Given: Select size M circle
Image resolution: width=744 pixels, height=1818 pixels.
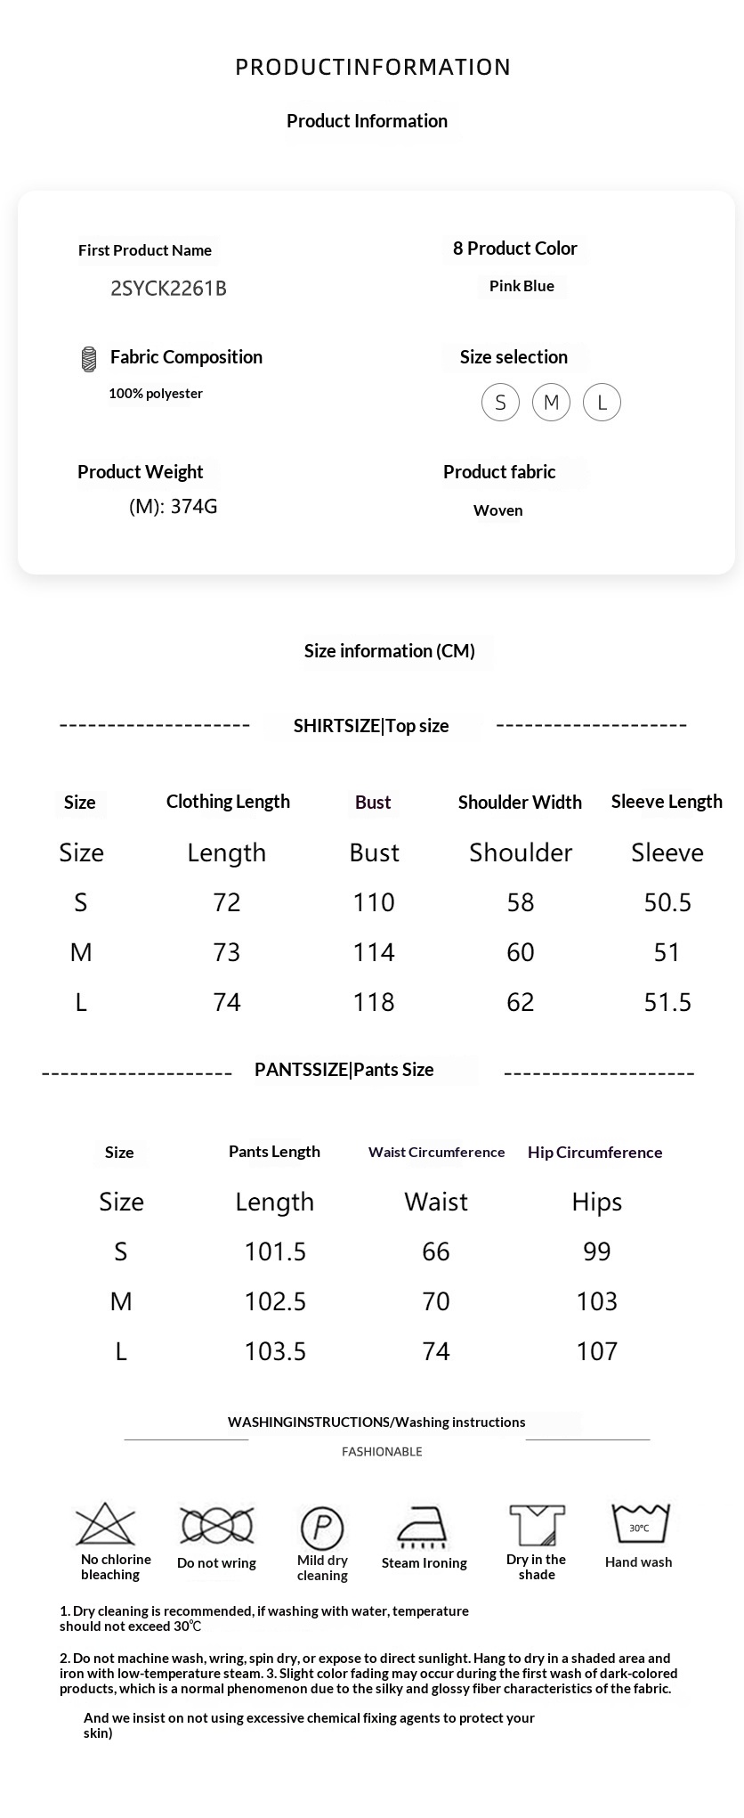Looking at the screenshot, I should 551,403.
